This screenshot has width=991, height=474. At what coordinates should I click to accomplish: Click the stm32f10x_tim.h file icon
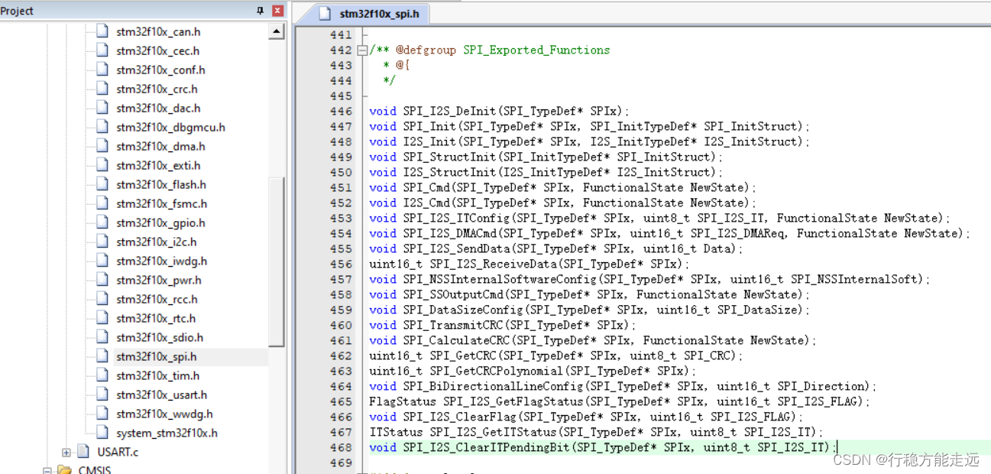pyautogui.click(x=102, y=375)
